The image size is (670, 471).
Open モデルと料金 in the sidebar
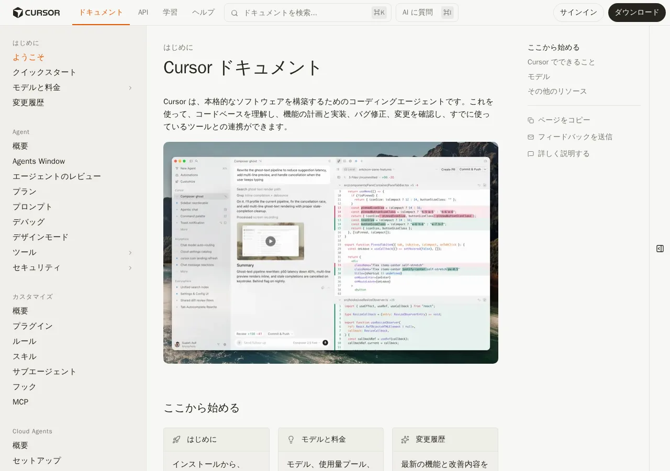coord(37,88)
